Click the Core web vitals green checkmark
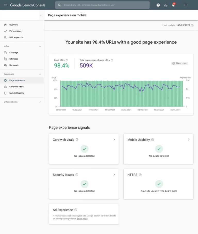Screen dimensions: 198x234 [85, 149]
